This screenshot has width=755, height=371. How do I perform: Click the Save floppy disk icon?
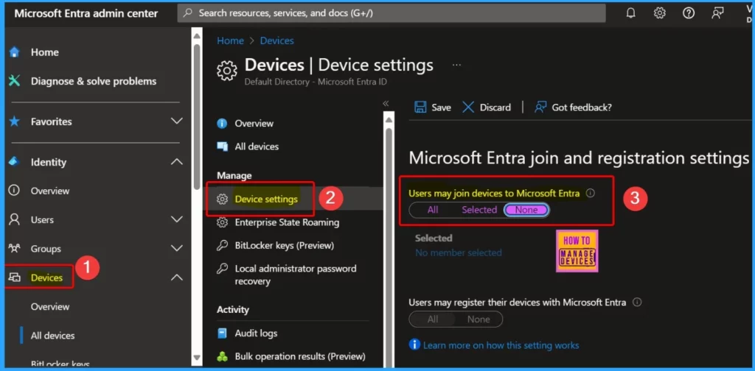point(420,107)
